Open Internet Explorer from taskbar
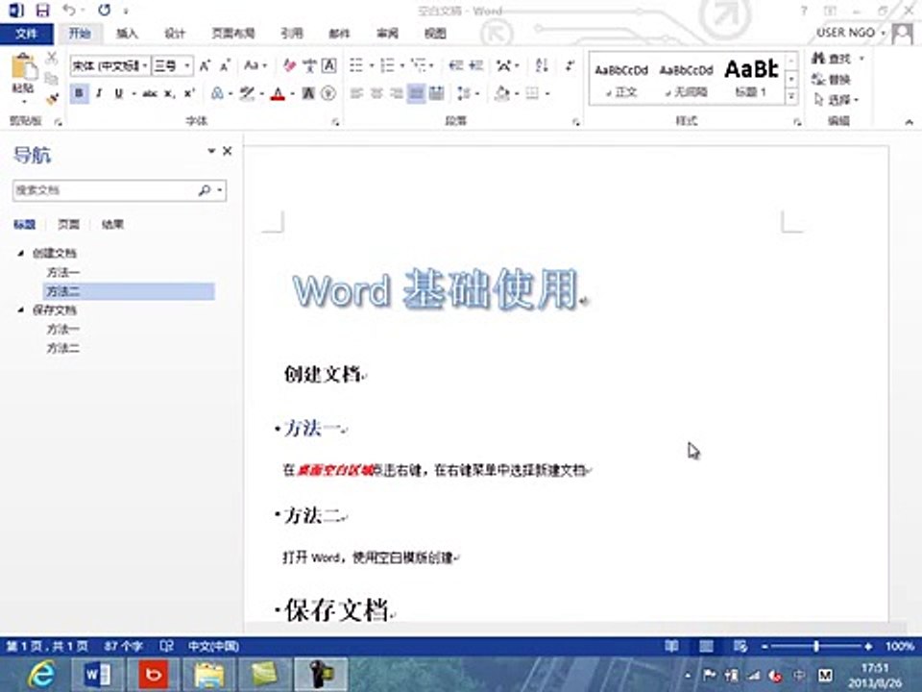Viewport: 922px width, 692px height. tap(40, 675)
